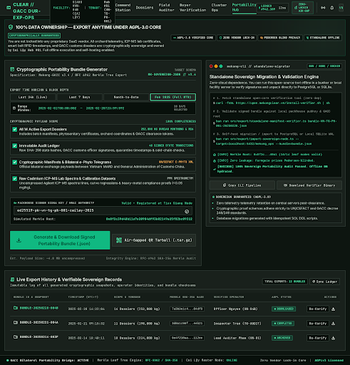Download the bundle in Lead Auditor Pham row

pyautogui.click(x=334, y=338)
